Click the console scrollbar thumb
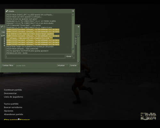Screen dimensions: 160x128 pos(73,49)
